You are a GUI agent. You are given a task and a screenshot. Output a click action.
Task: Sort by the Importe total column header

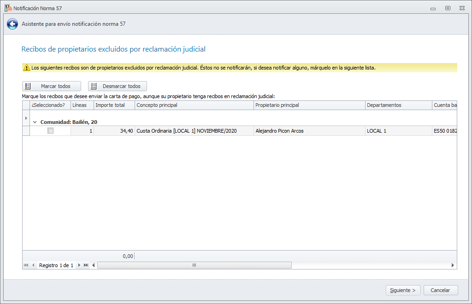pos(114,105)
